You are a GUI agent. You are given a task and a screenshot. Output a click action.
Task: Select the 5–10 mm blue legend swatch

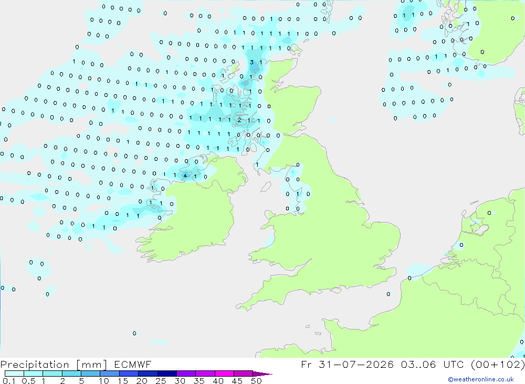pyautogui.click(x=91, y=374)
